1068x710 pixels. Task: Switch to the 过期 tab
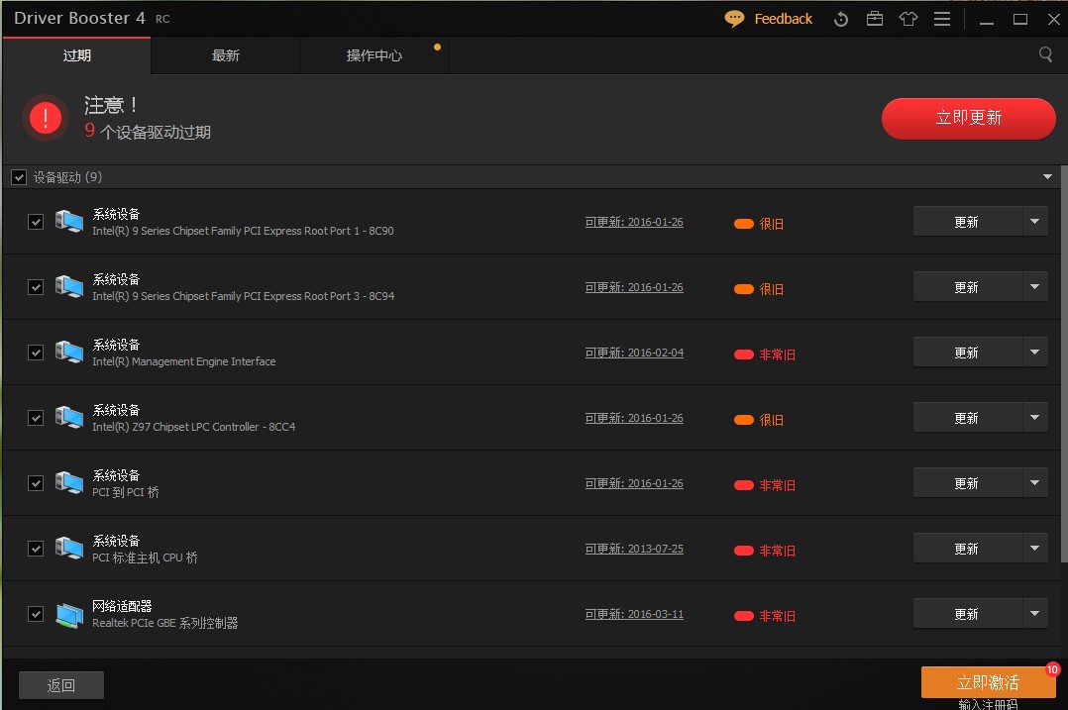(76, 55)
